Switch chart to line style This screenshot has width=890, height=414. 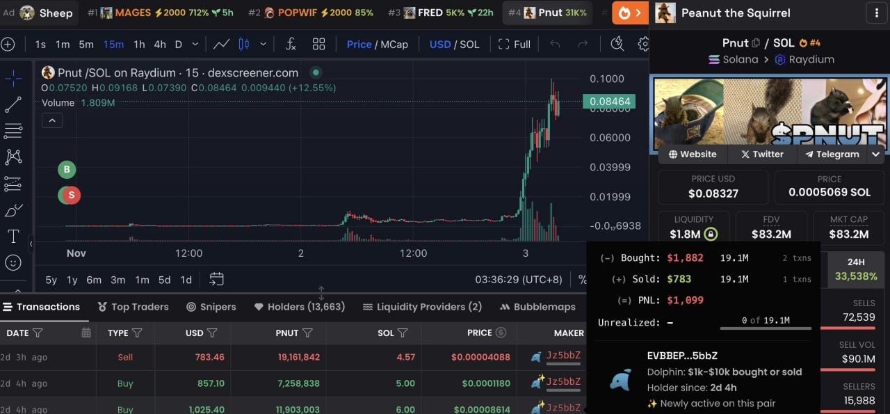point(222,45)
